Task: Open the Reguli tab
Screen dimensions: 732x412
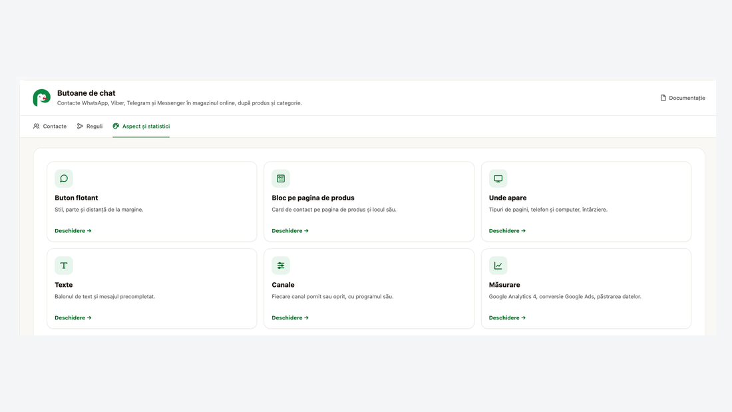Action: pos(90,126)
